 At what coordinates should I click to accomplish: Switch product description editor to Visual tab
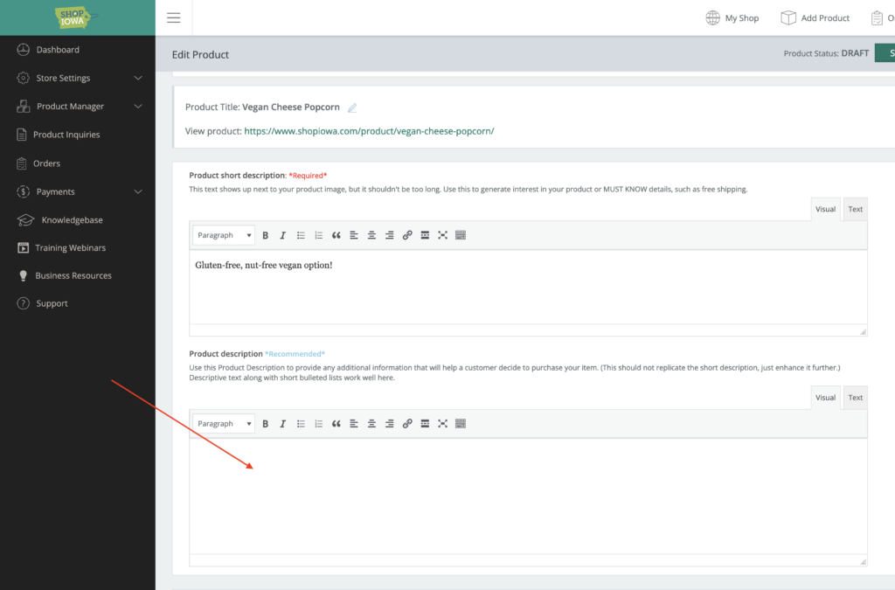click(x=825, y=398)
